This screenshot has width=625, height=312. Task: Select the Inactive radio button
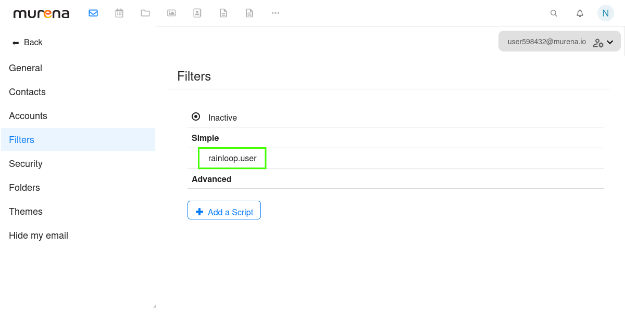tap(196, 116)
